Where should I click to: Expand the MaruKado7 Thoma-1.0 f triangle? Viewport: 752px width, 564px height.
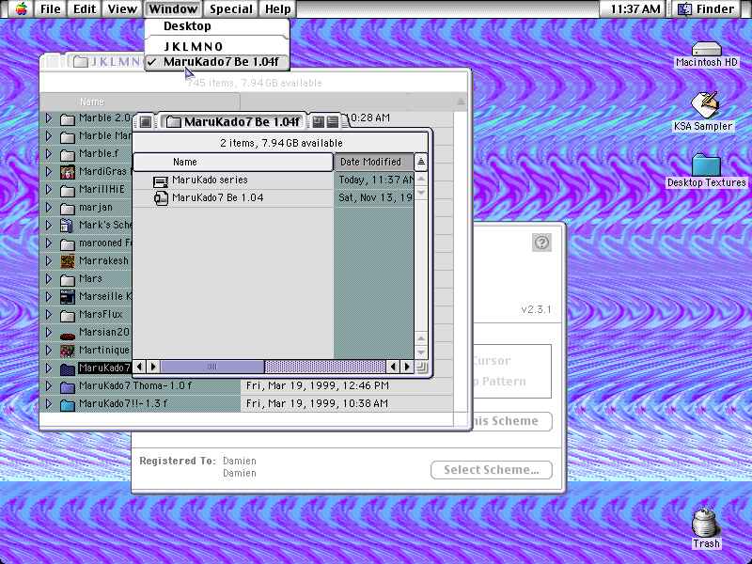pyautogui.click(x=49, y=386)
